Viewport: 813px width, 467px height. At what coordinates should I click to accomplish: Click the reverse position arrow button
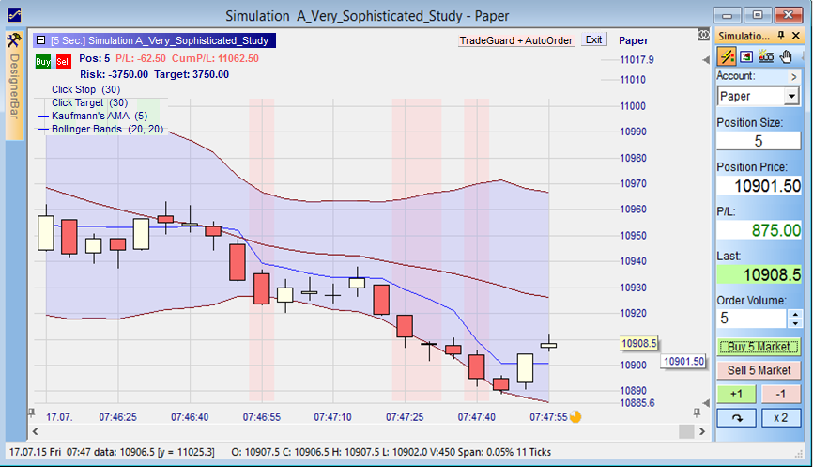click(x=736, y=417)
